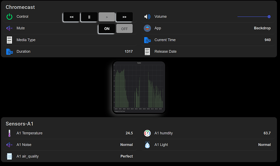Turn Mute ON
Viewport: 280px width, 166px height.
coord(107,29)
